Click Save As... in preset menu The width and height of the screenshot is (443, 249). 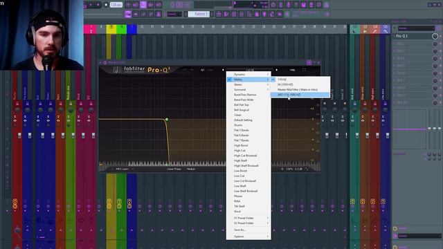248,230
